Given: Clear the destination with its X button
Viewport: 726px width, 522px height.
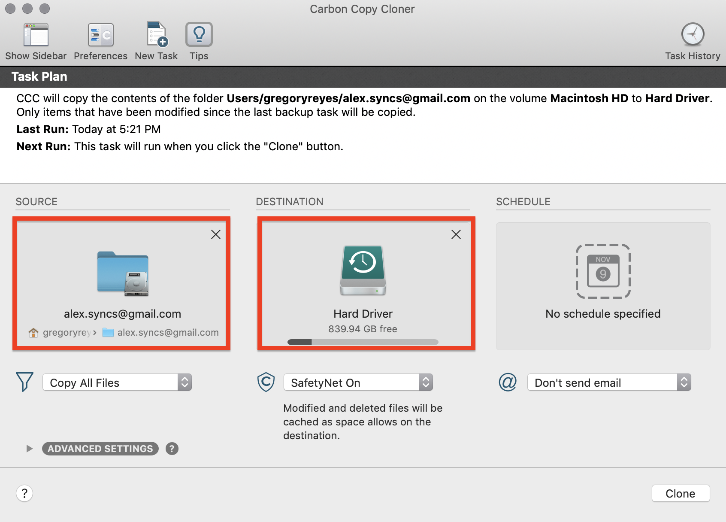Looking at the screenshot, I should [456, 234].
